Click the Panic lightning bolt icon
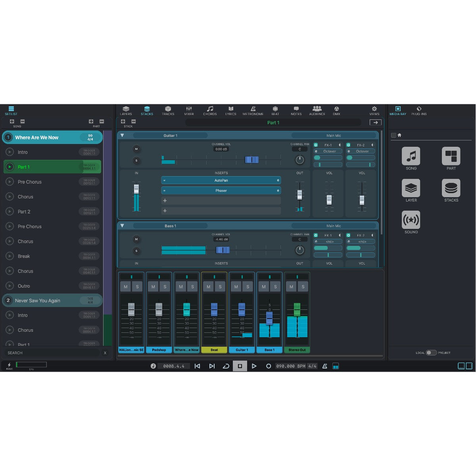 (x=9, y=365)
